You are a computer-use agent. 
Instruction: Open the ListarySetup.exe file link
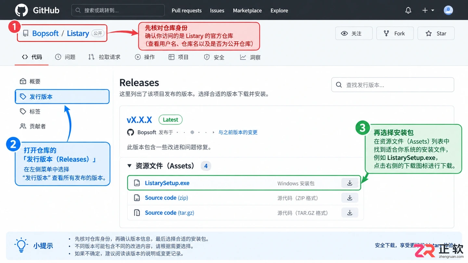[x=167, y=183]
